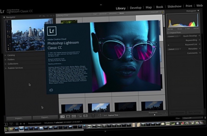Toggle Original Photo checkbox
The height and width of the screenshot is (136, 207).
coord(168,32)
